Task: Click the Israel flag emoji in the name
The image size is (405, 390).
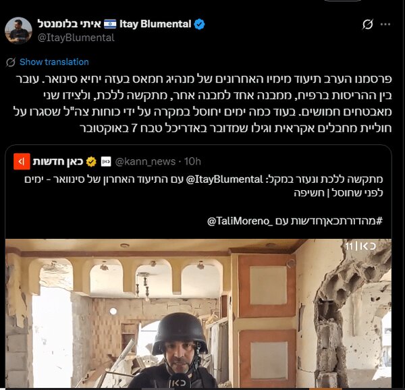Action: pyautogui.click(x=110, y=24)
